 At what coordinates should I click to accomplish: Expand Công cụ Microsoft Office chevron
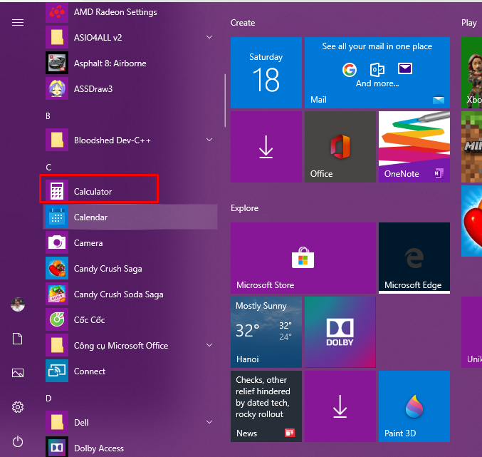209,345
